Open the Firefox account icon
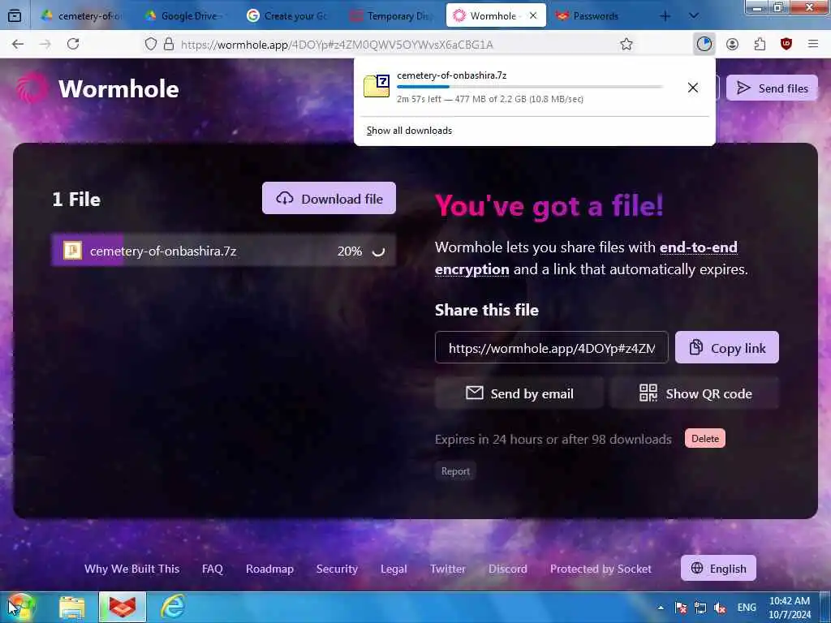This screenshot has height=623, width=831. [x=733, y=44]
